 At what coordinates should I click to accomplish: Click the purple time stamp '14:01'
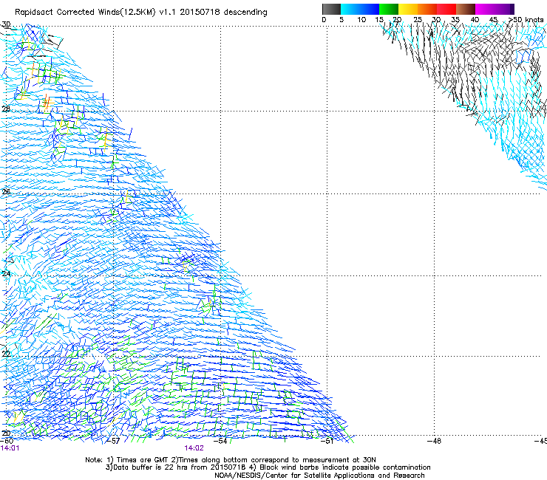coord(10,448)
